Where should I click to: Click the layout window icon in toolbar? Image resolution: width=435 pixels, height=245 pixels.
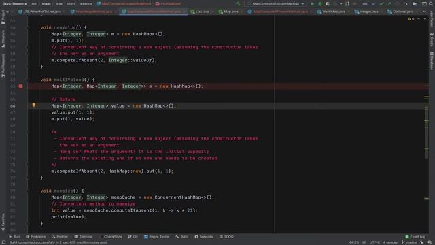coord(424,4)
